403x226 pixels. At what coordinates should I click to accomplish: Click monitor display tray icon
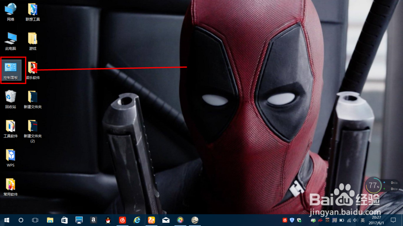point(334,220)
